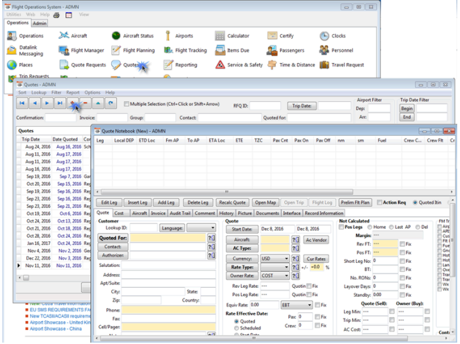Image resolution: width=460 pixels, height=344 pixels.
Task: Click the Open Map button
Action: [x=265, y=203]
